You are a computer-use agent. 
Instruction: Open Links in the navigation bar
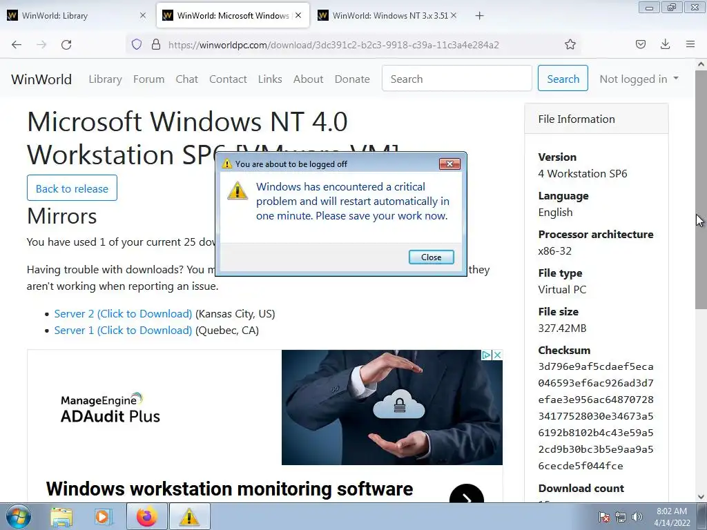tap(270, 79)
